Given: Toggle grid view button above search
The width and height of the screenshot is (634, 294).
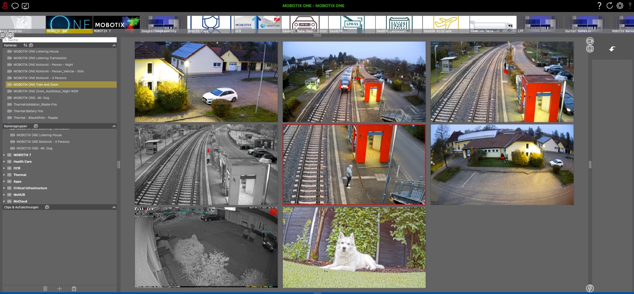Looking at the screenshot, I should [10, 35].
